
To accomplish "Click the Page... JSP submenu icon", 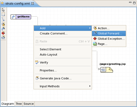I will pyautogui.click(x=95, y=44).
